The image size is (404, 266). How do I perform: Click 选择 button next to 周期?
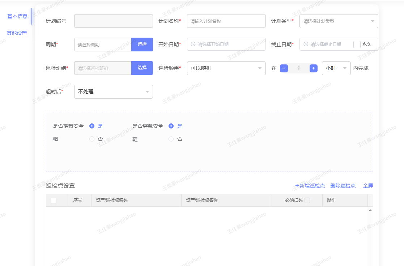coord(142,44)
